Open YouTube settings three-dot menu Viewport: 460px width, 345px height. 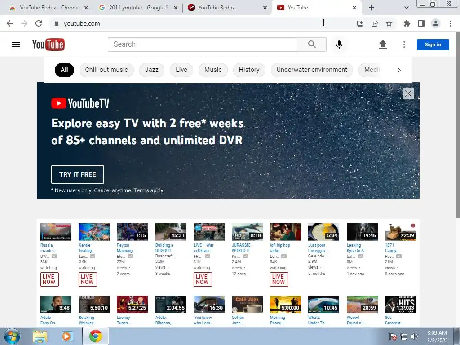tap(404, 44)
